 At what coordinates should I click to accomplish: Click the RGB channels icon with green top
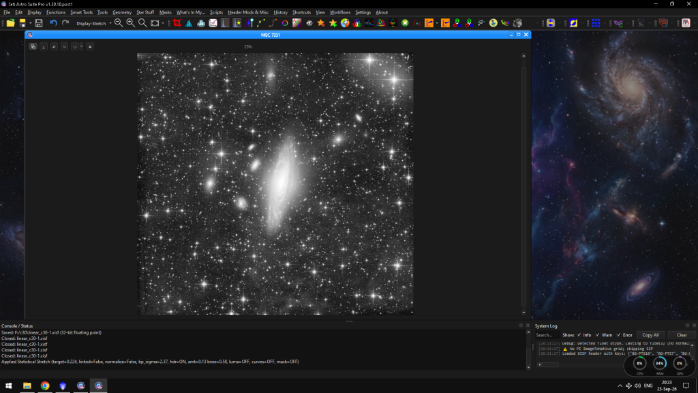coord(457,23)
